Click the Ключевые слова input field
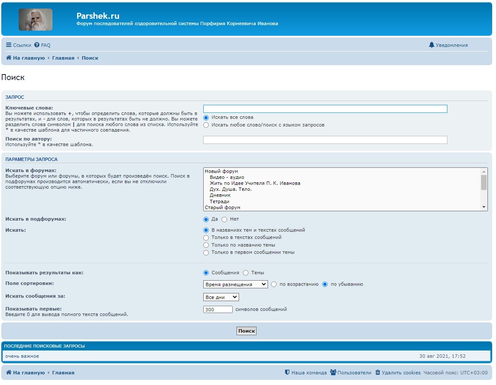Image resolution: width=496 pixels, height=385 pixels. point(325,109)
